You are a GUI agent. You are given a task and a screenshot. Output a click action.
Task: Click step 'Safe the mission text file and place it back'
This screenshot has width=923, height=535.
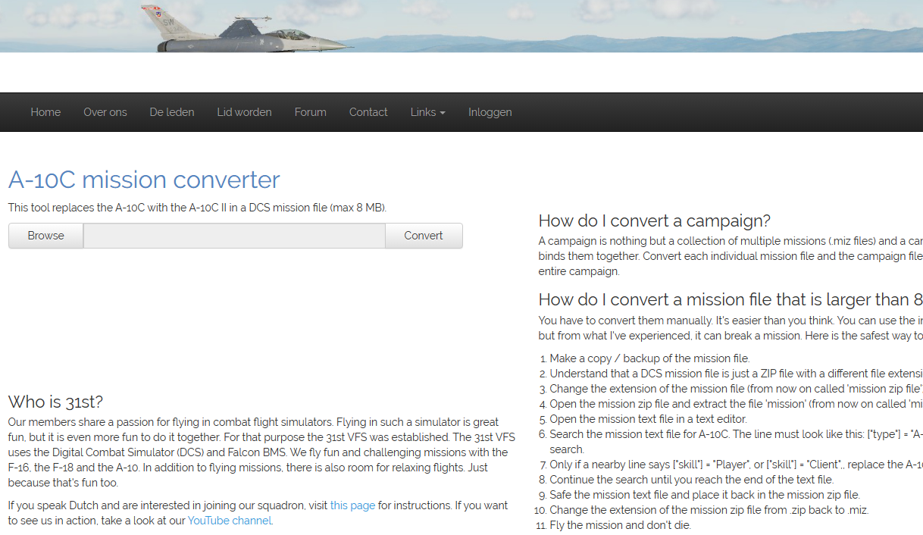[705, 495]
